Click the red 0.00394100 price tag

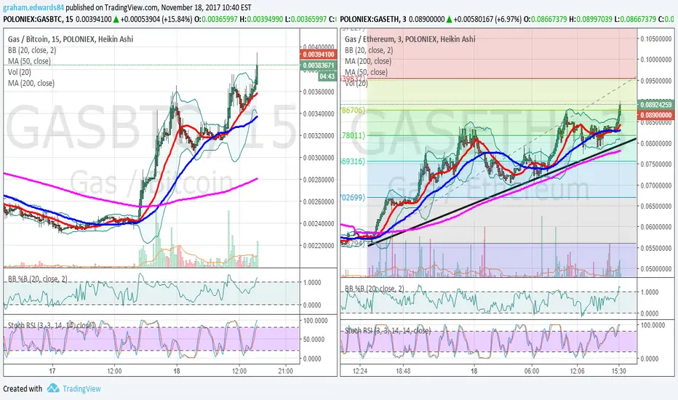pos(318,55)
